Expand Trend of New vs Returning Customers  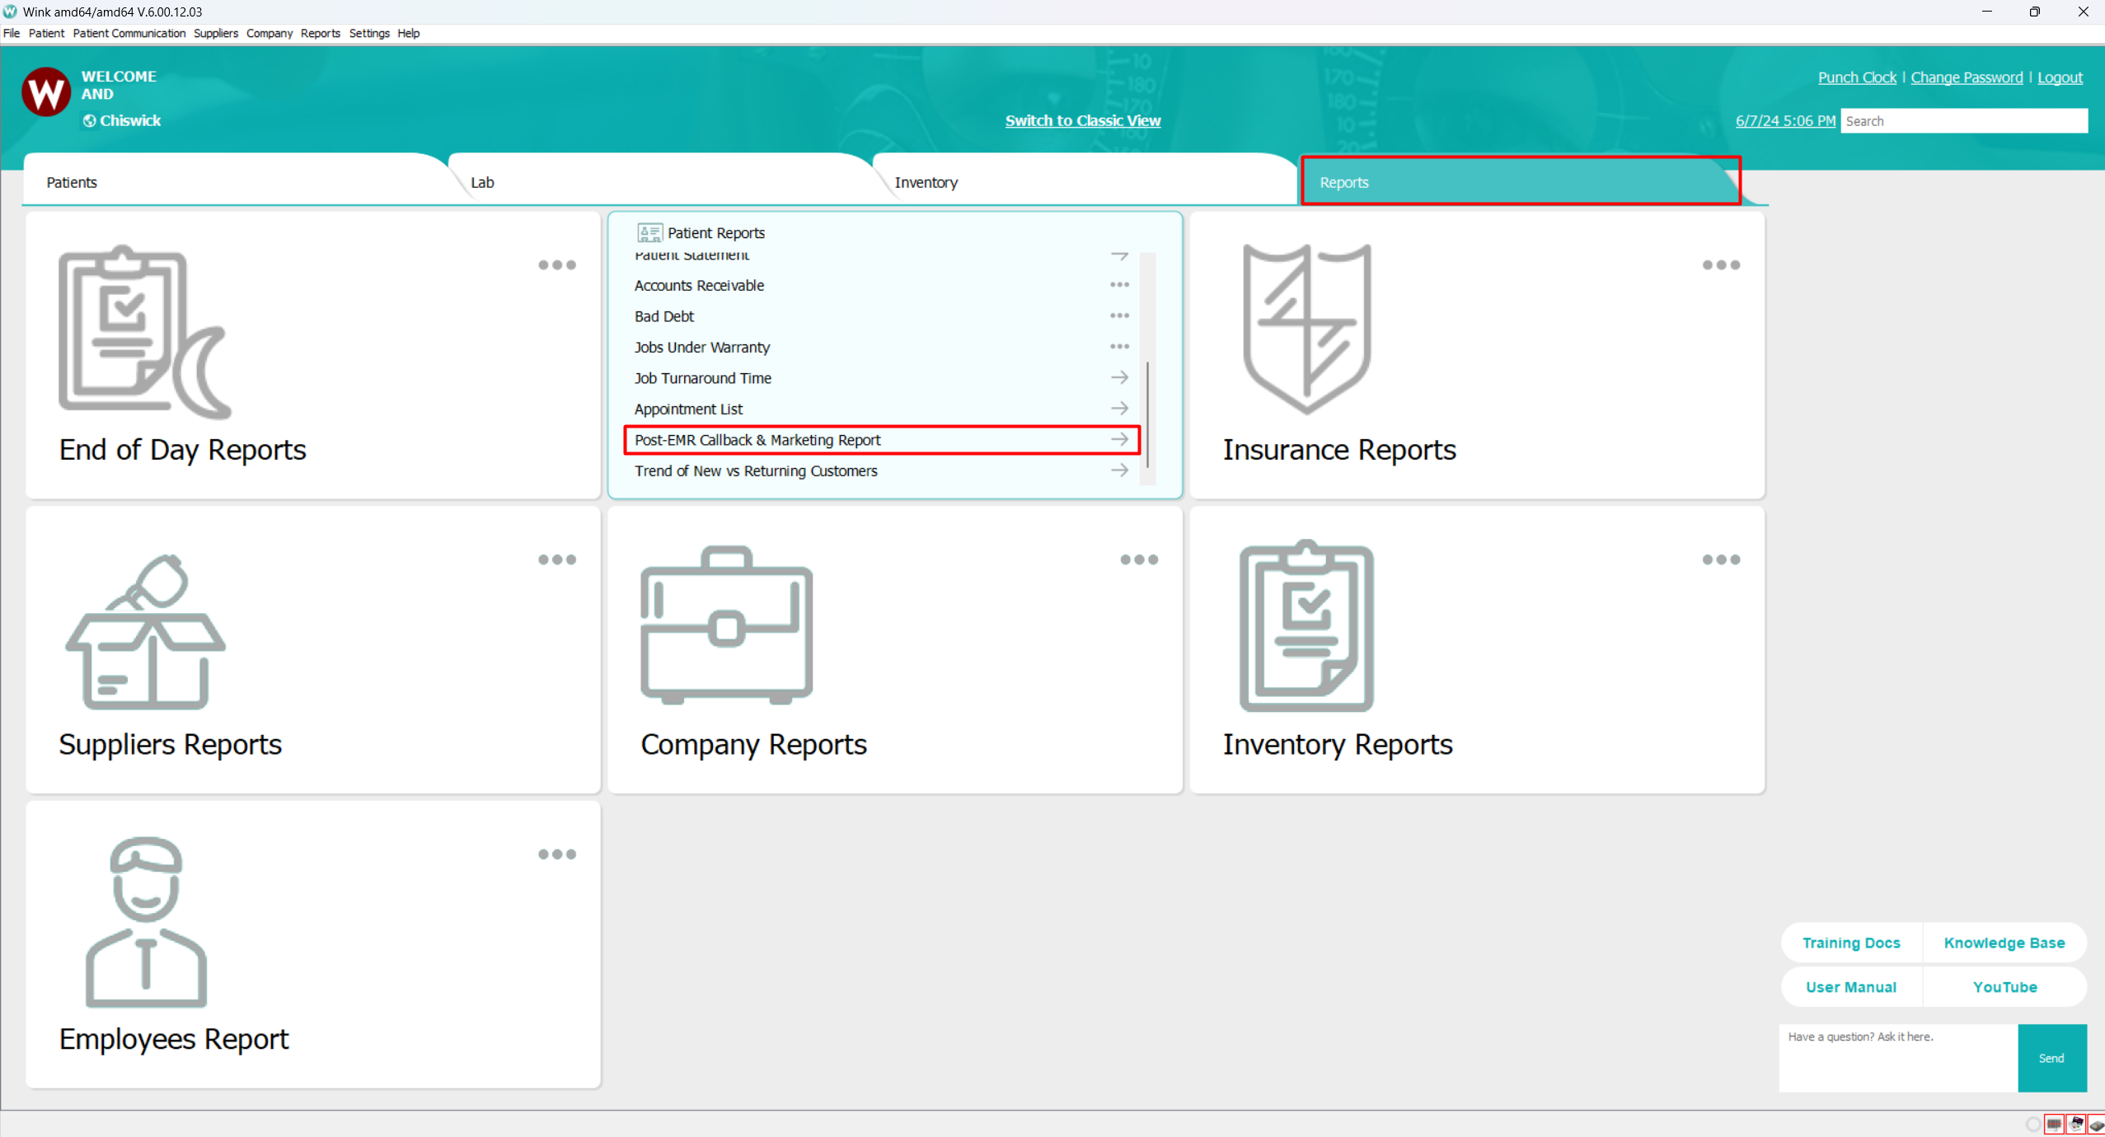pyautogui.click(x=1119, y=470)
